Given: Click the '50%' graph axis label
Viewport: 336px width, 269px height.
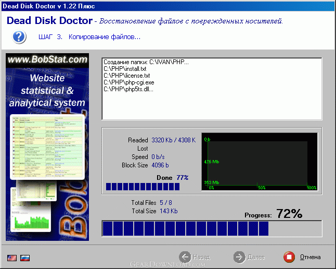Looking at the screenshot, I should (262, 188).
